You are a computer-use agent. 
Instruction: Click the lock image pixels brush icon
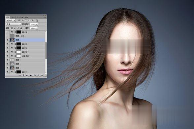tap(15, 28)
